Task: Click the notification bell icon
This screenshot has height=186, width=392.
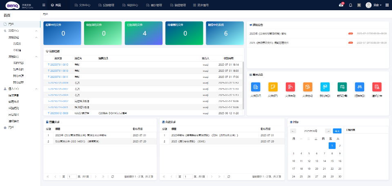Action: pos(350,5)
